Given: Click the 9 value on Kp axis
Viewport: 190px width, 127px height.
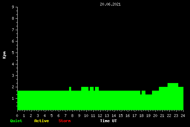Looking at the screenshot, I should pos(13,7).
